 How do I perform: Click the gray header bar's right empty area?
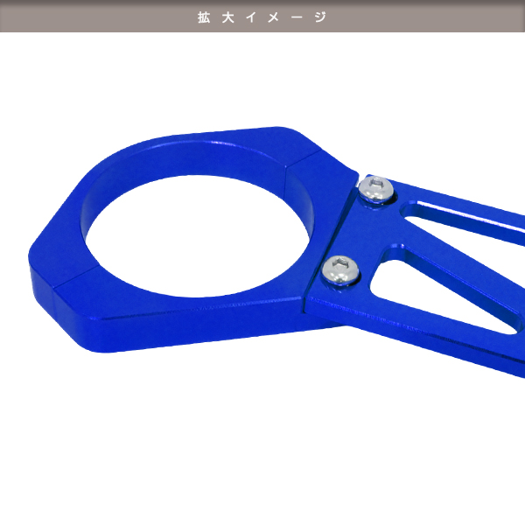pyautogui.click(x=437, y=17)
